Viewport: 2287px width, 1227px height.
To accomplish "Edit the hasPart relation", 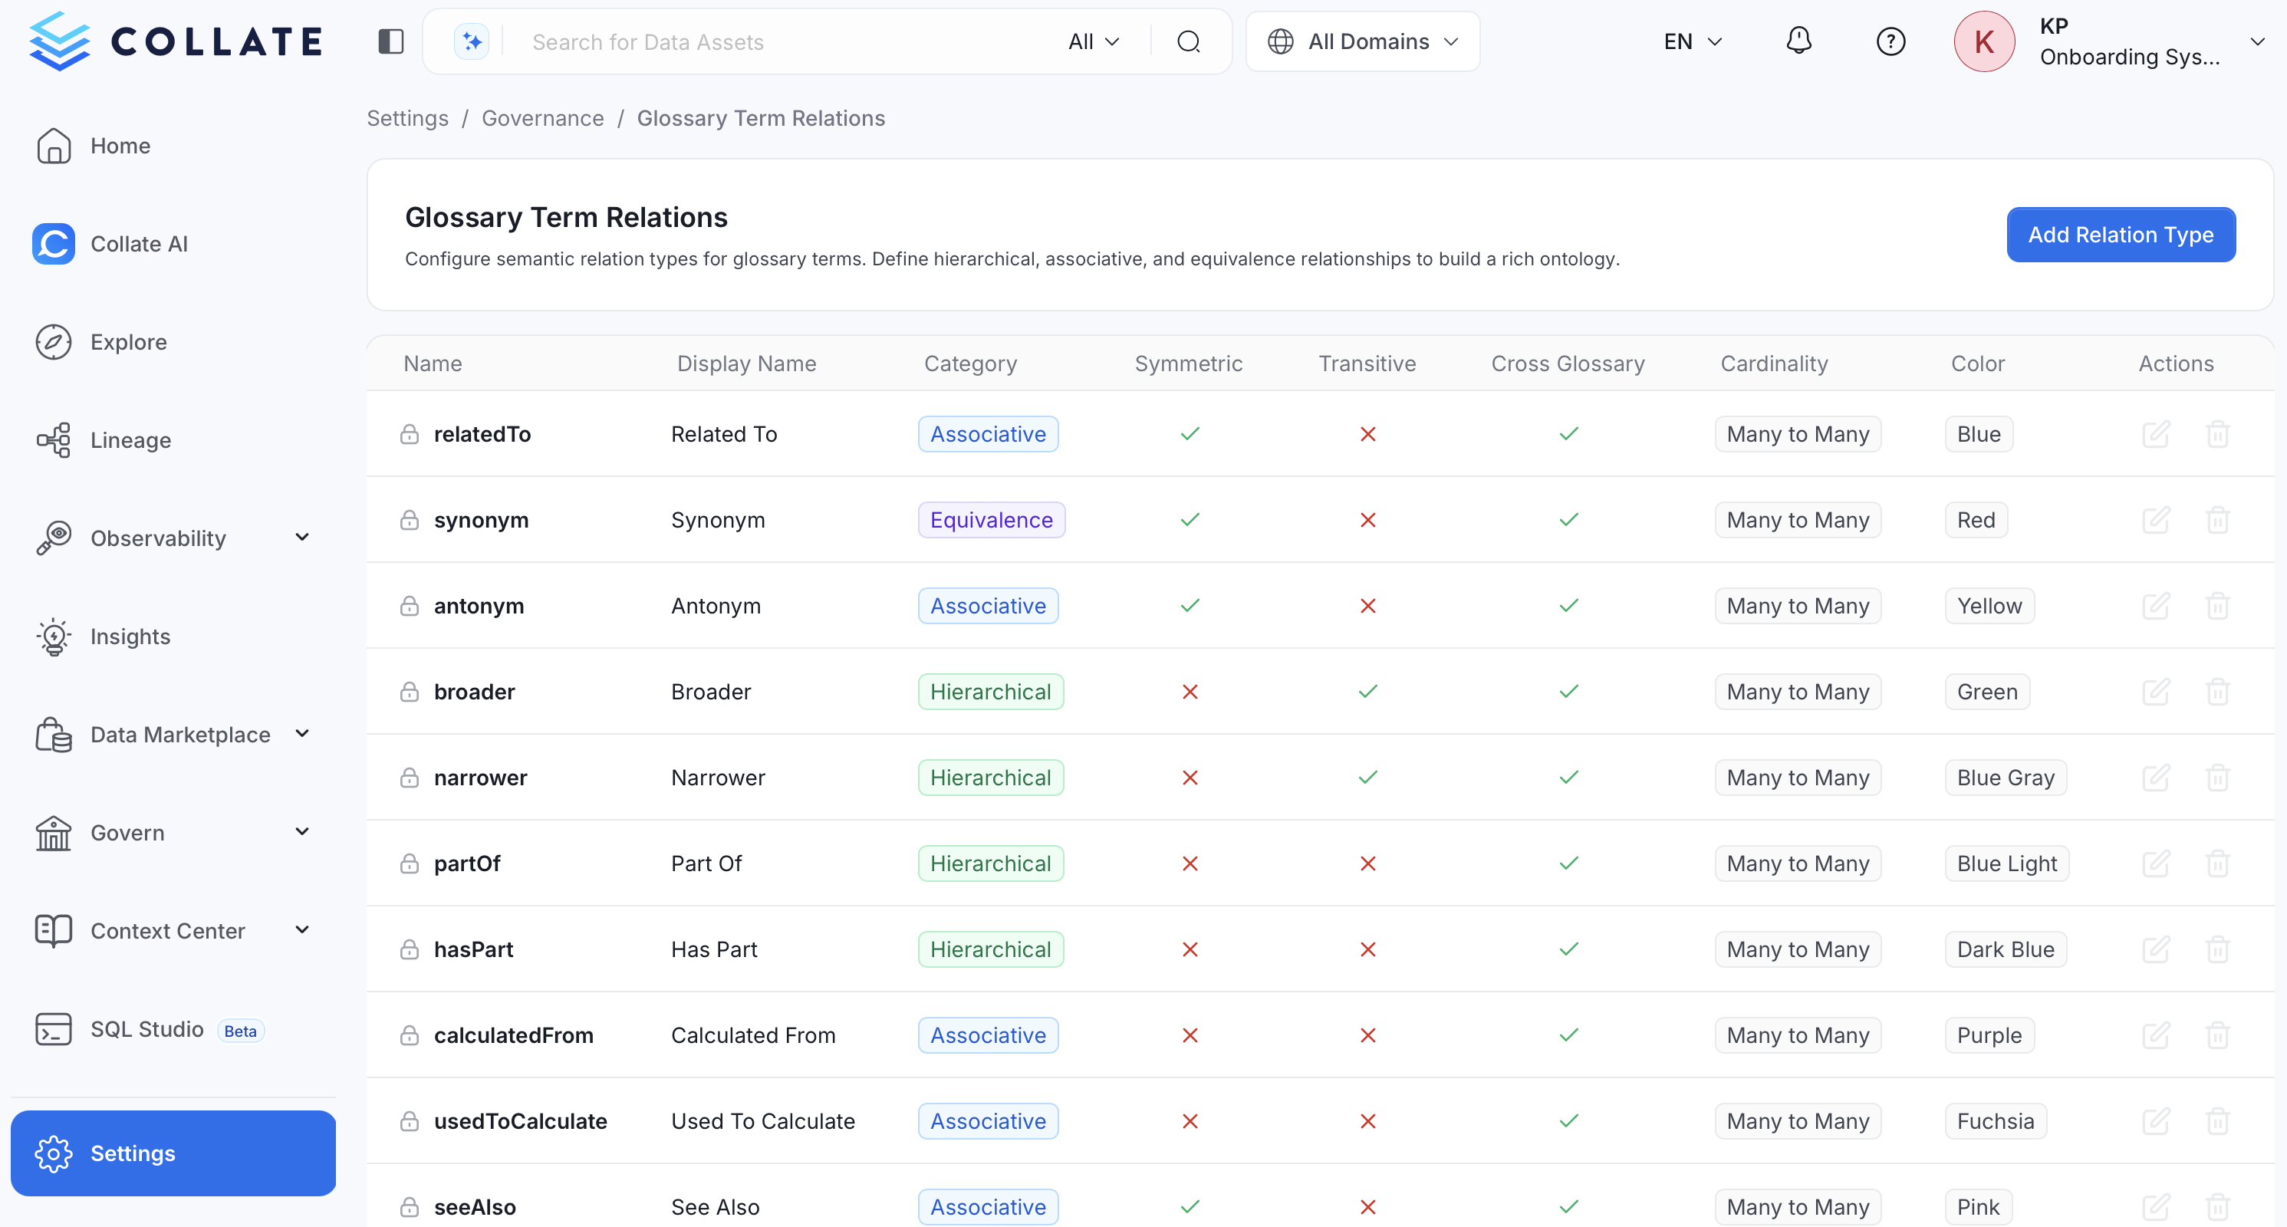I will (2157, 950).
